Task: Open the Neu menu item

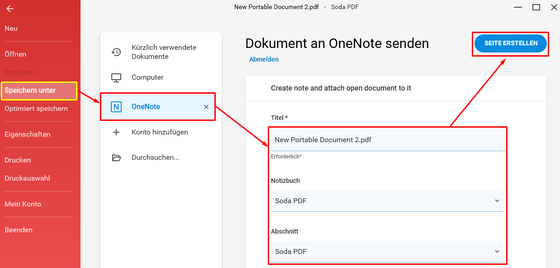Action: pyautogui.click(x=11, y=29)
